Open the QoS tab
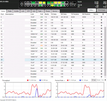This screenshot has height=101, width=107. (34, 11)
